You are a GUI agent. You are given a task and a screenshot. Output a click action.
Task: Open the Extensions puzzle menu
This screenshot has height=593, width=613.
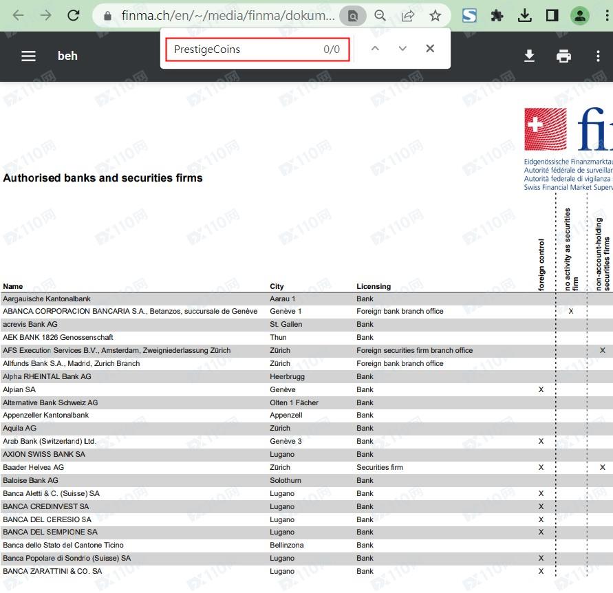pyautogui.click(x=497, y=15)
